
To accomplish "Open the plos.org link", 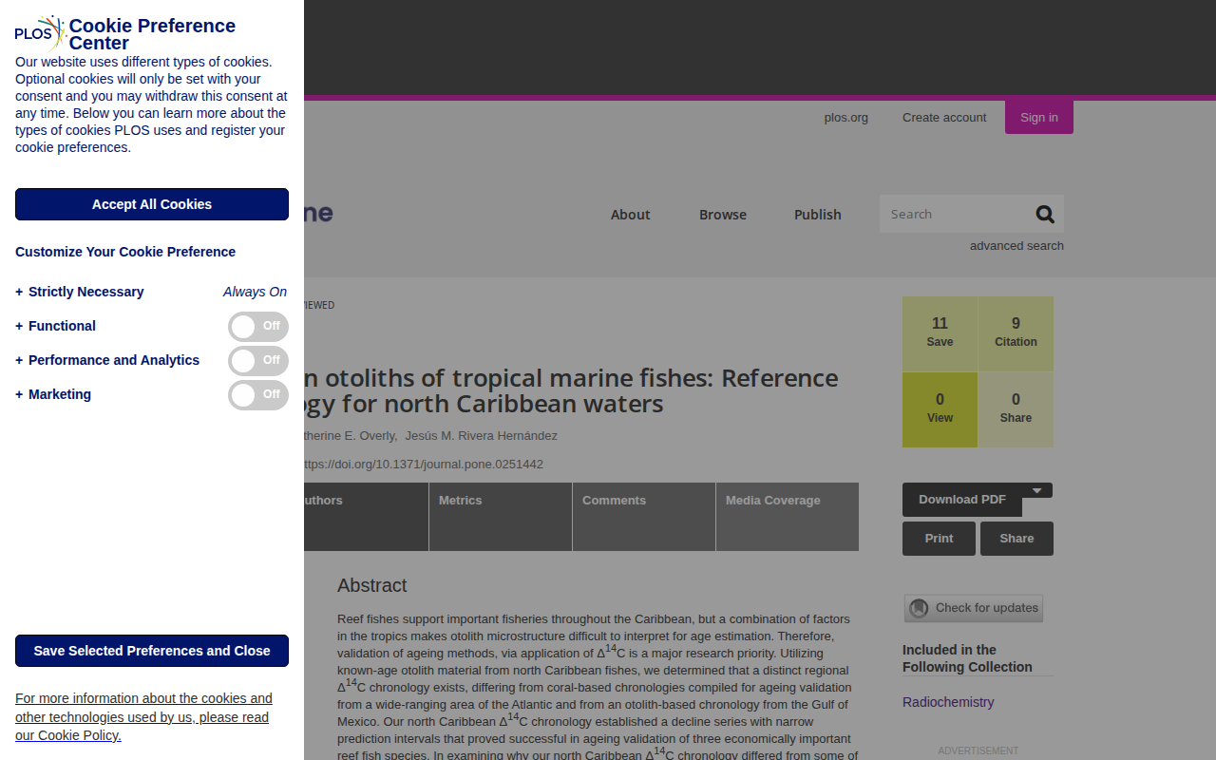I will 846,118.
